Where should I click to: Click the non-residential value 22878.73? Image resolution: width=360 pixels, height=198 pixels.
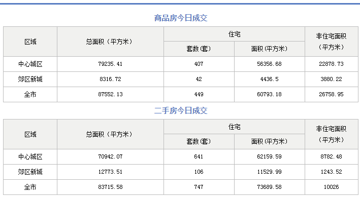click(x=331, y=64)
